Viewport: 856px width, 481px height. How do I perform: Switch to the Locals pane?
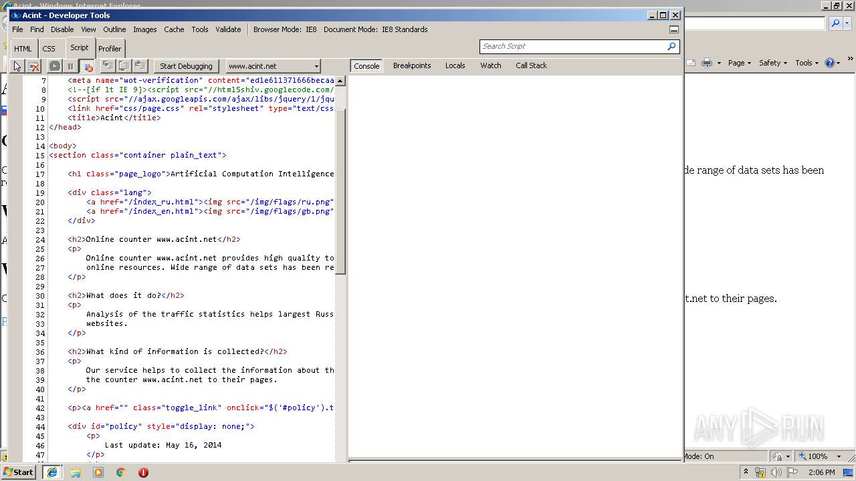tap(455, 65)
